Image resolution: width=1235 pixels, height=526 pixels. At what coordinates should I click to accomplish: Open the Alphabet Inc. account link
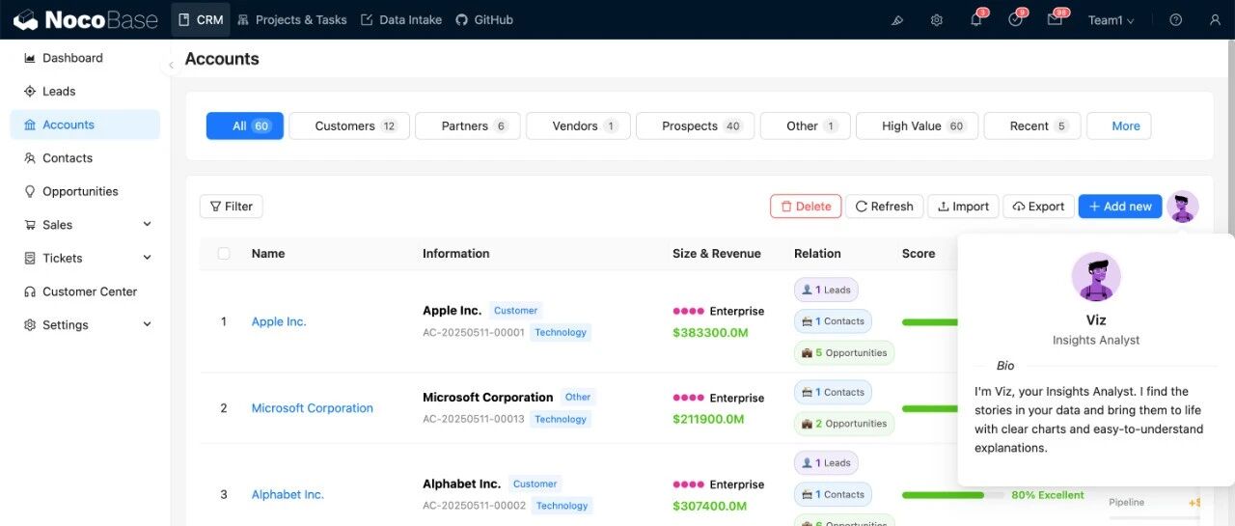click(288, 494)
